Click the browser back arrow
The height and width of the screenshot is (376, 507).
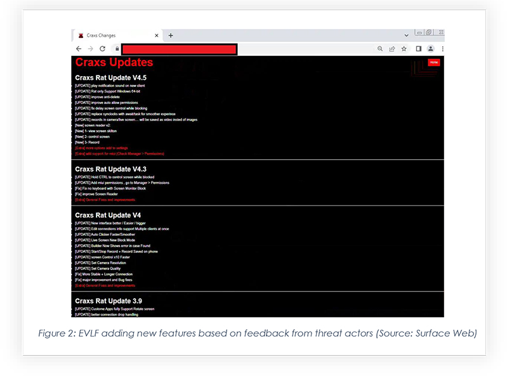coord(79,49)
